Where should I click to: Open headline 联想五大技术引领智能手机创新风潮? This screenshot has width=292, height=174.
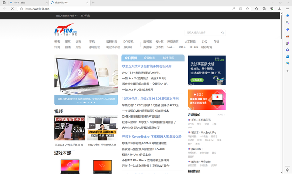(146, 66)
